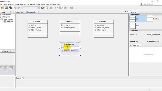
Task: Click the Redo toolbar icon
Action: coord(19,8)
